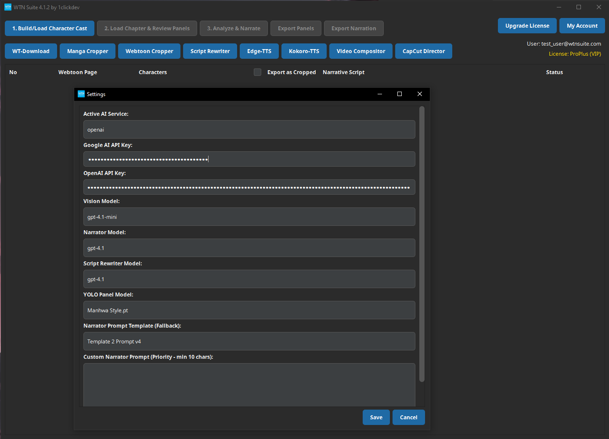Open the Active AI Service selector

coord(249,129)
